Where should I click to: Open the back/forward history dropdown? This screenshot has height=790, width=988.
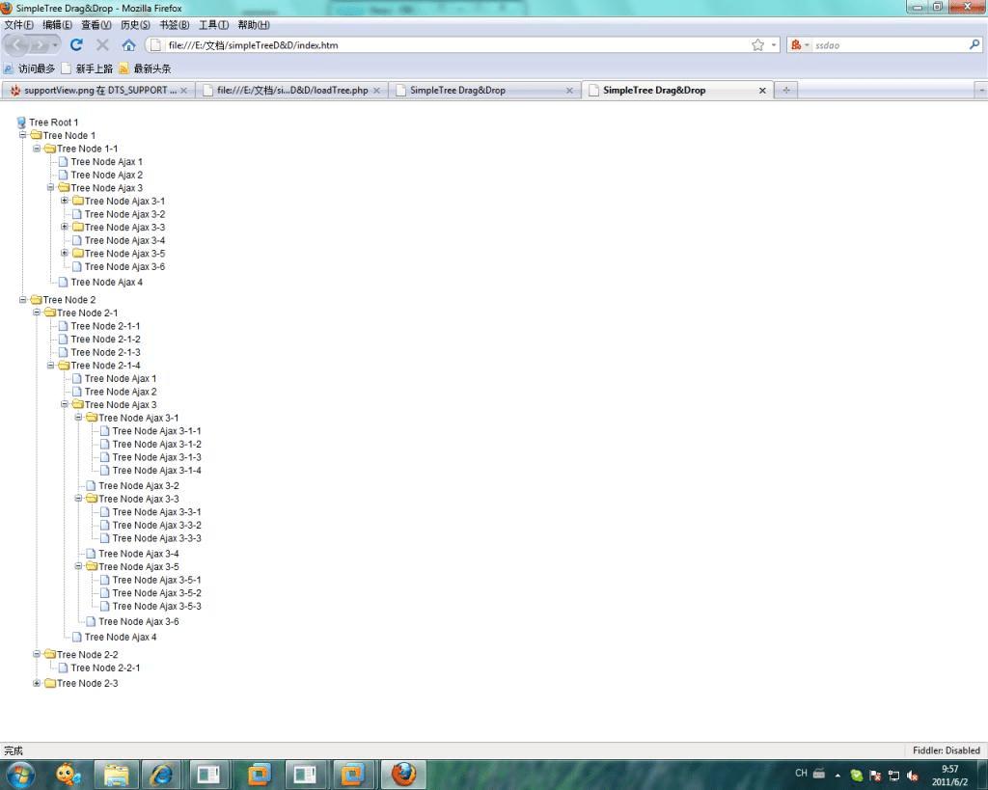tap(55, 45)
